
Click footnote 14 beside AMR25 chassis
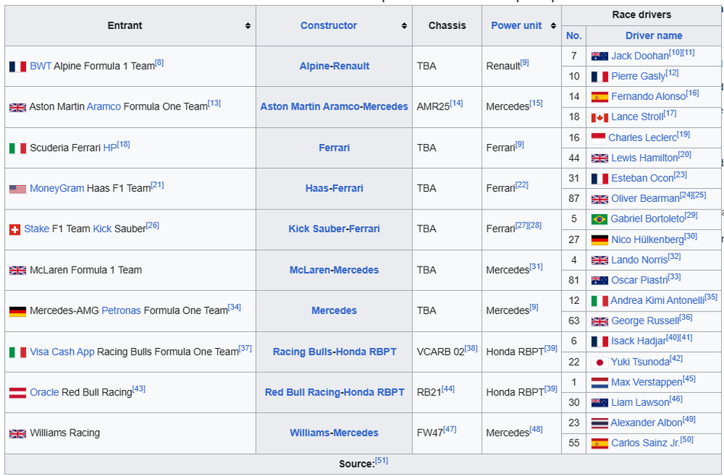tap(456, 103)
